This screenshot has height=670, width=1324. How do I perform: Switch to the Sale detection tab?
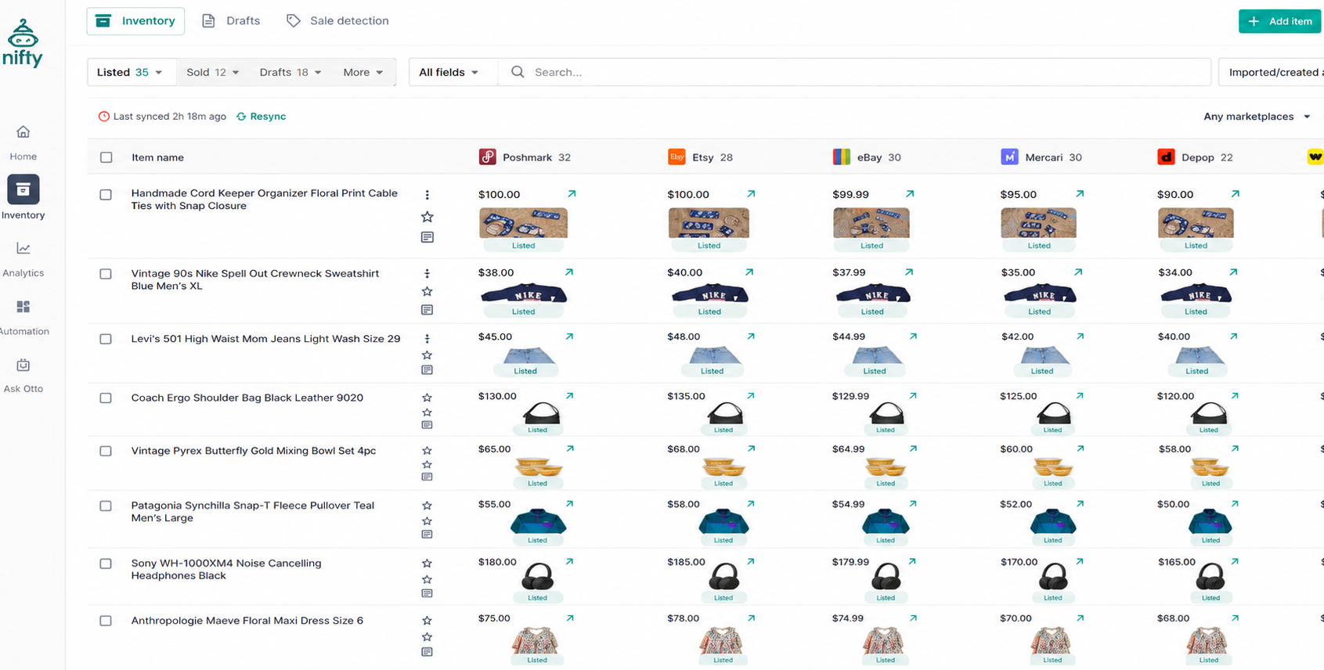click(x=337, y=21)
